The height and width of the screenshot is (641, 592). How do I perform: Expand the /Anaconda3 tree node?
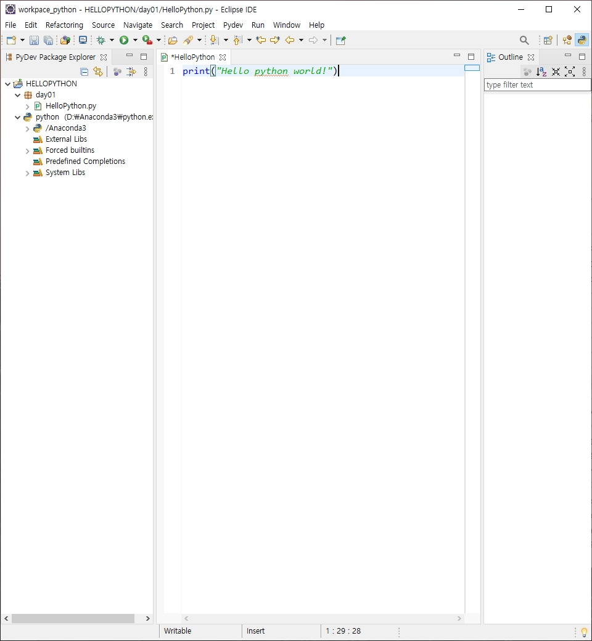tap(27, 129)
